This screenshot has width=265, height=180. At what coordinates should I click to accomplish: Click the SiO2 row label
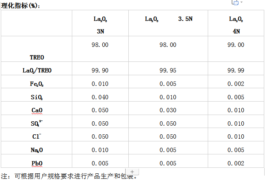[x=37, y=97]
